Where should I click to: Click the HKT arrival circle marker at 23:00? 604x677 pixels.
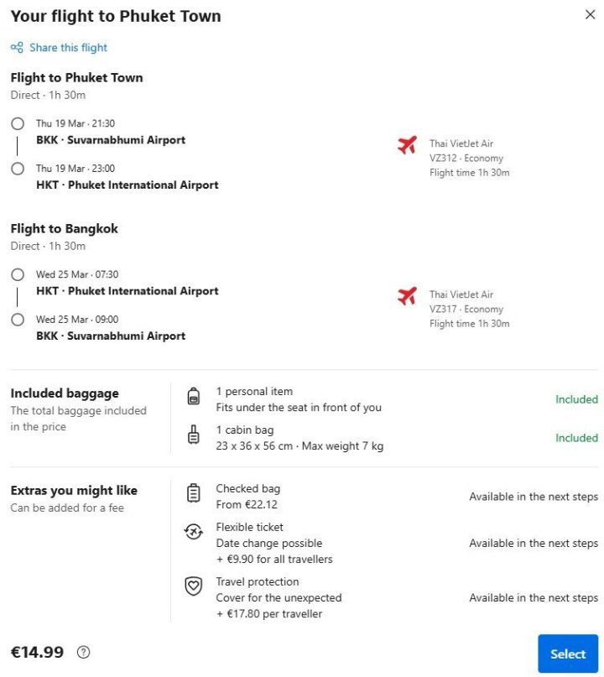(18, 169)
